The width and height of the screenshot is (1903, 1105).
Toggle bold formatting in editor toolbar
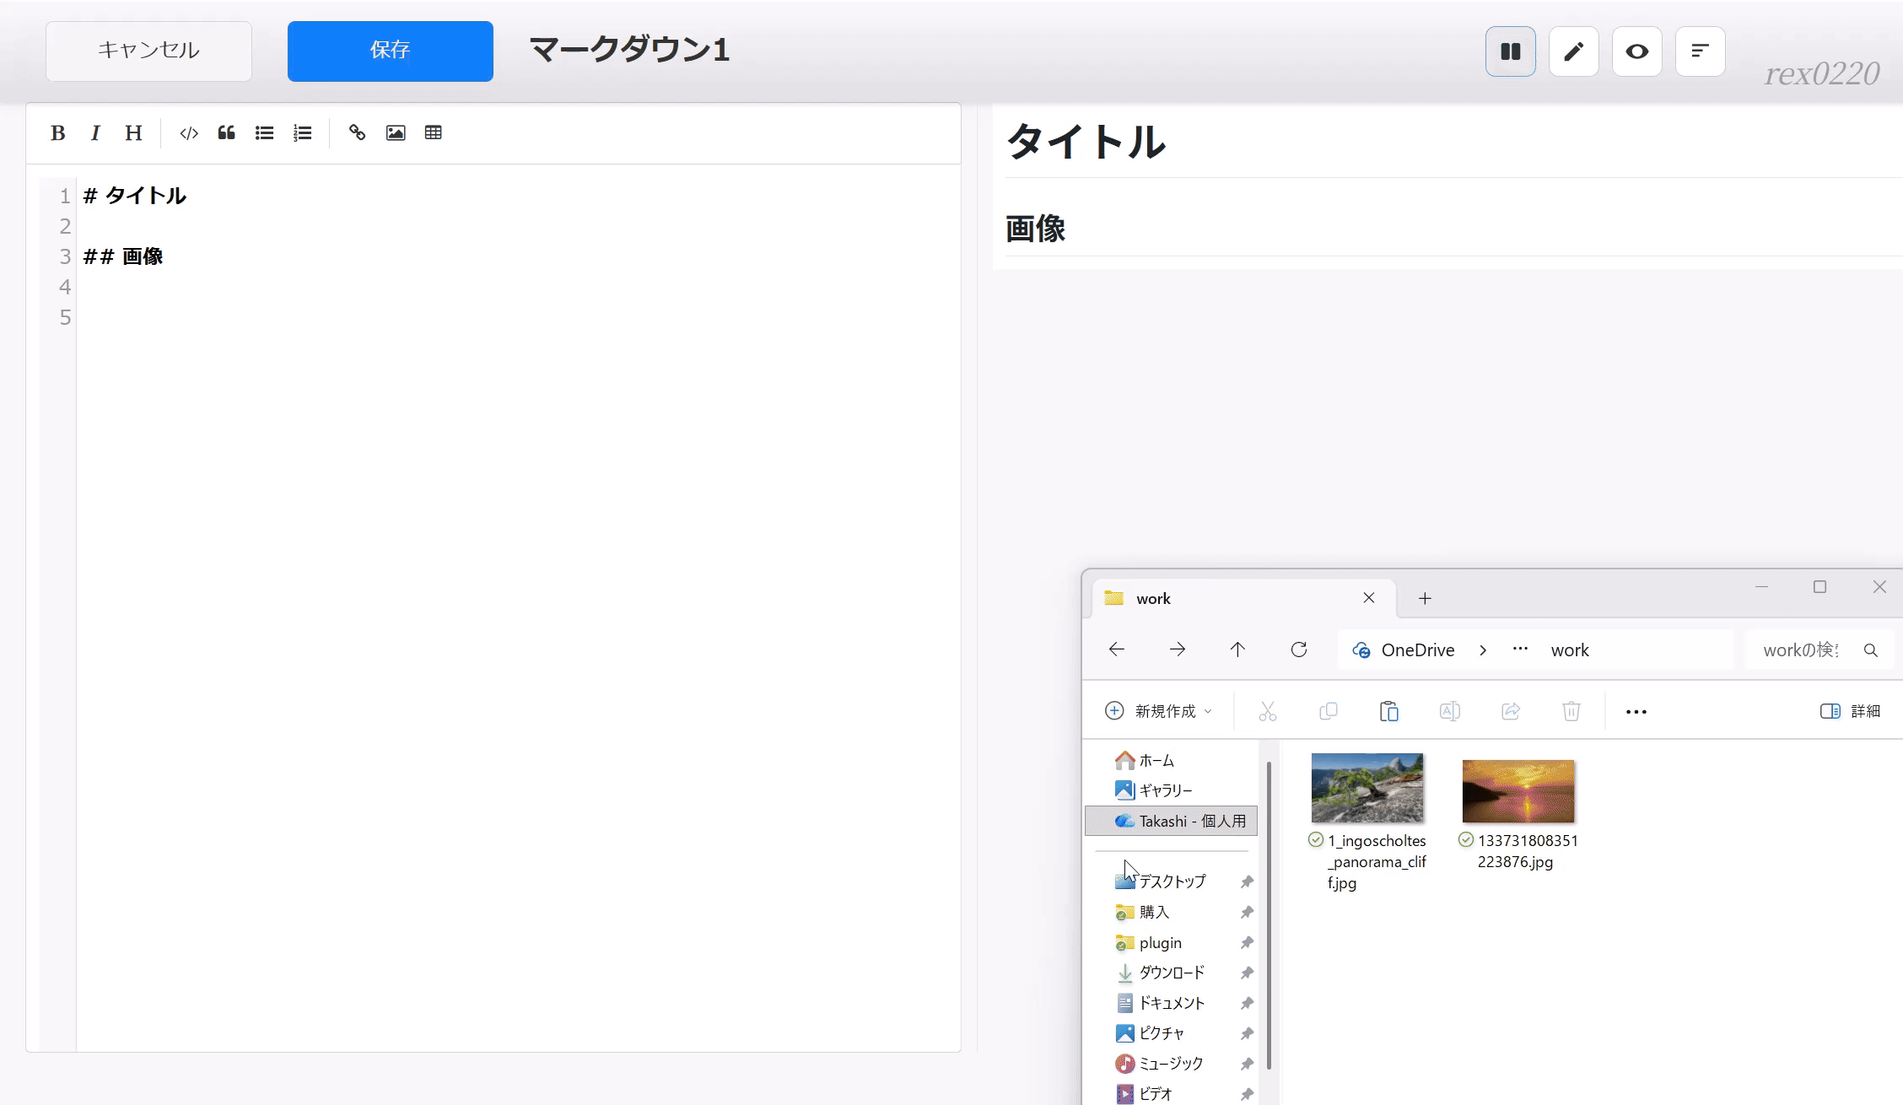(x=57, y=133)
